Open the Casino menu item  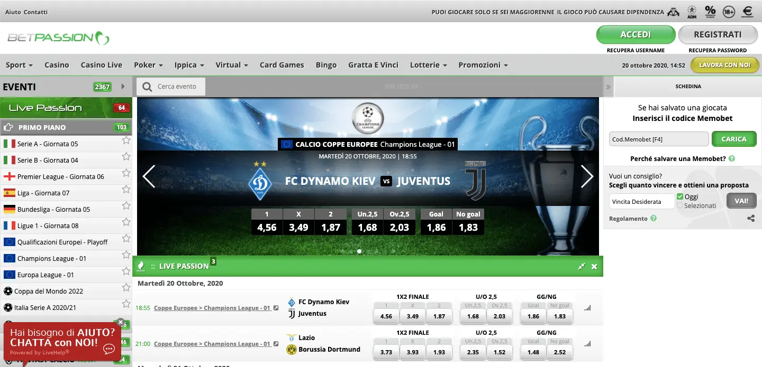(x=57, y=65)
